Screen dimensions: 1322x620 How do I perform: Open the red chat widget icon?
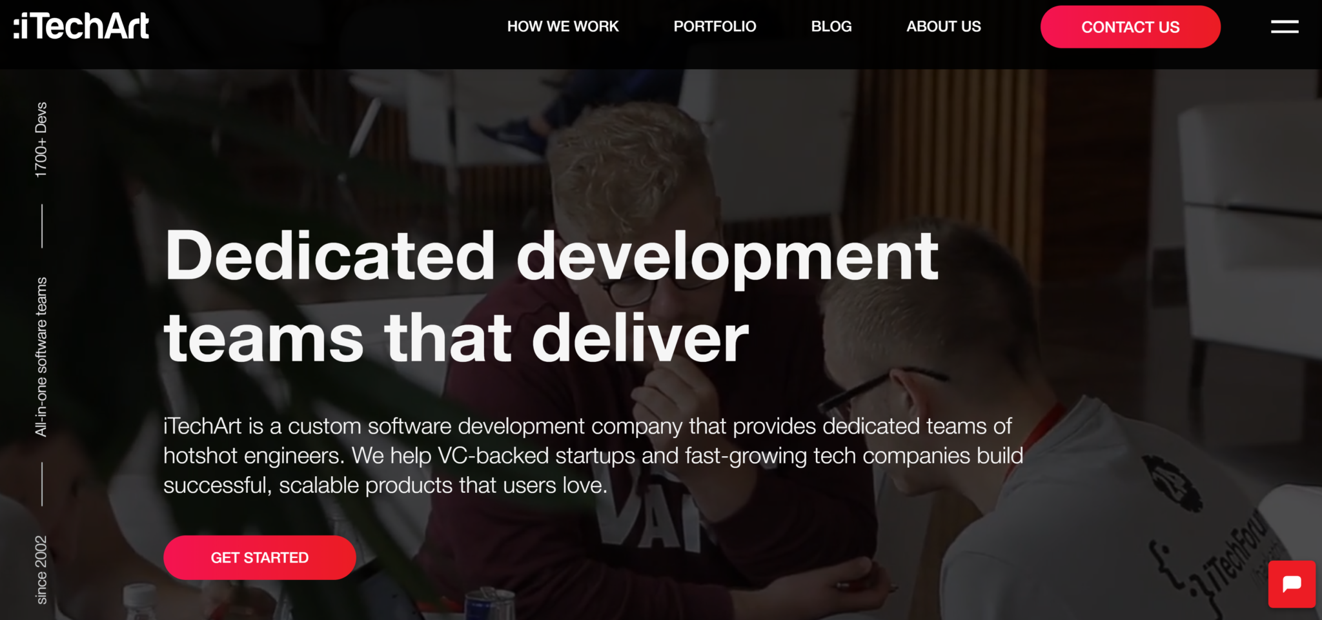pos(1292,584)
